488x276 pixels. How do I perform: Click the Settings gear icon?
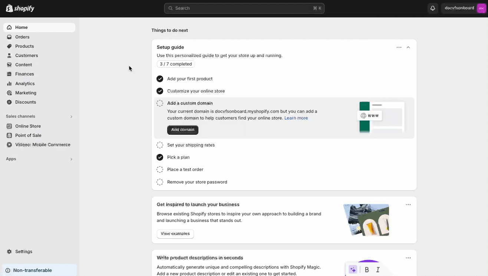coord(9,252)
